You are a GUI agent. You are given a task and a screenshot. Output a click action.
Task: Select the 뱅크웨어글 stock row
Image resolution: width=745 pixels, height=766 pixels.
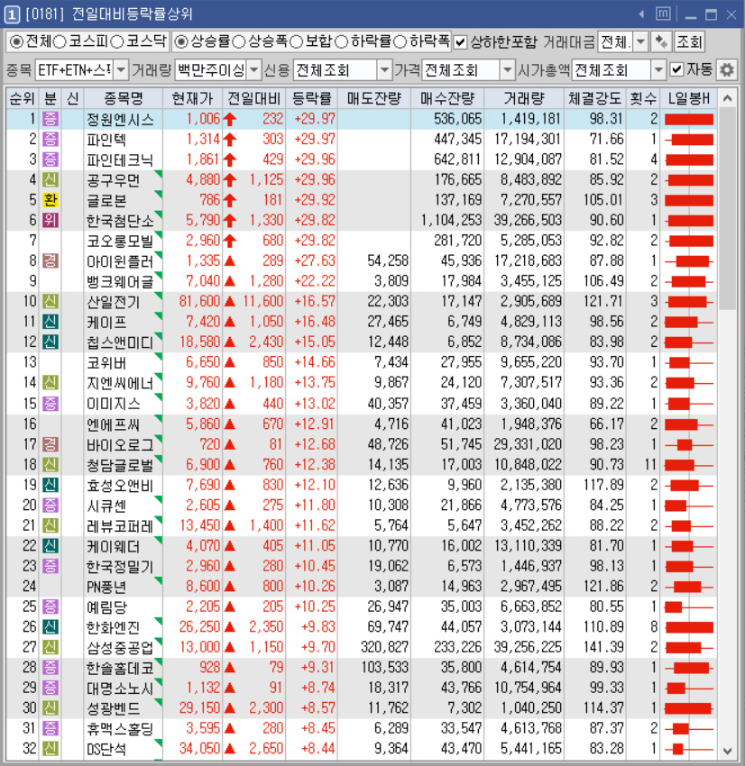(x=362, y=281)
